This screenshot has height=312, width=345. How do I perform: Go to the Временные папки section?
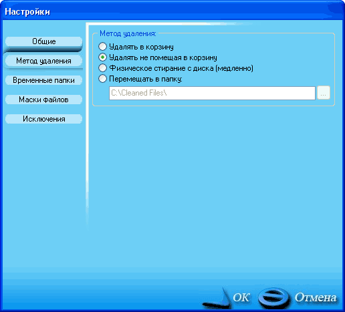[x=44, y=80]
